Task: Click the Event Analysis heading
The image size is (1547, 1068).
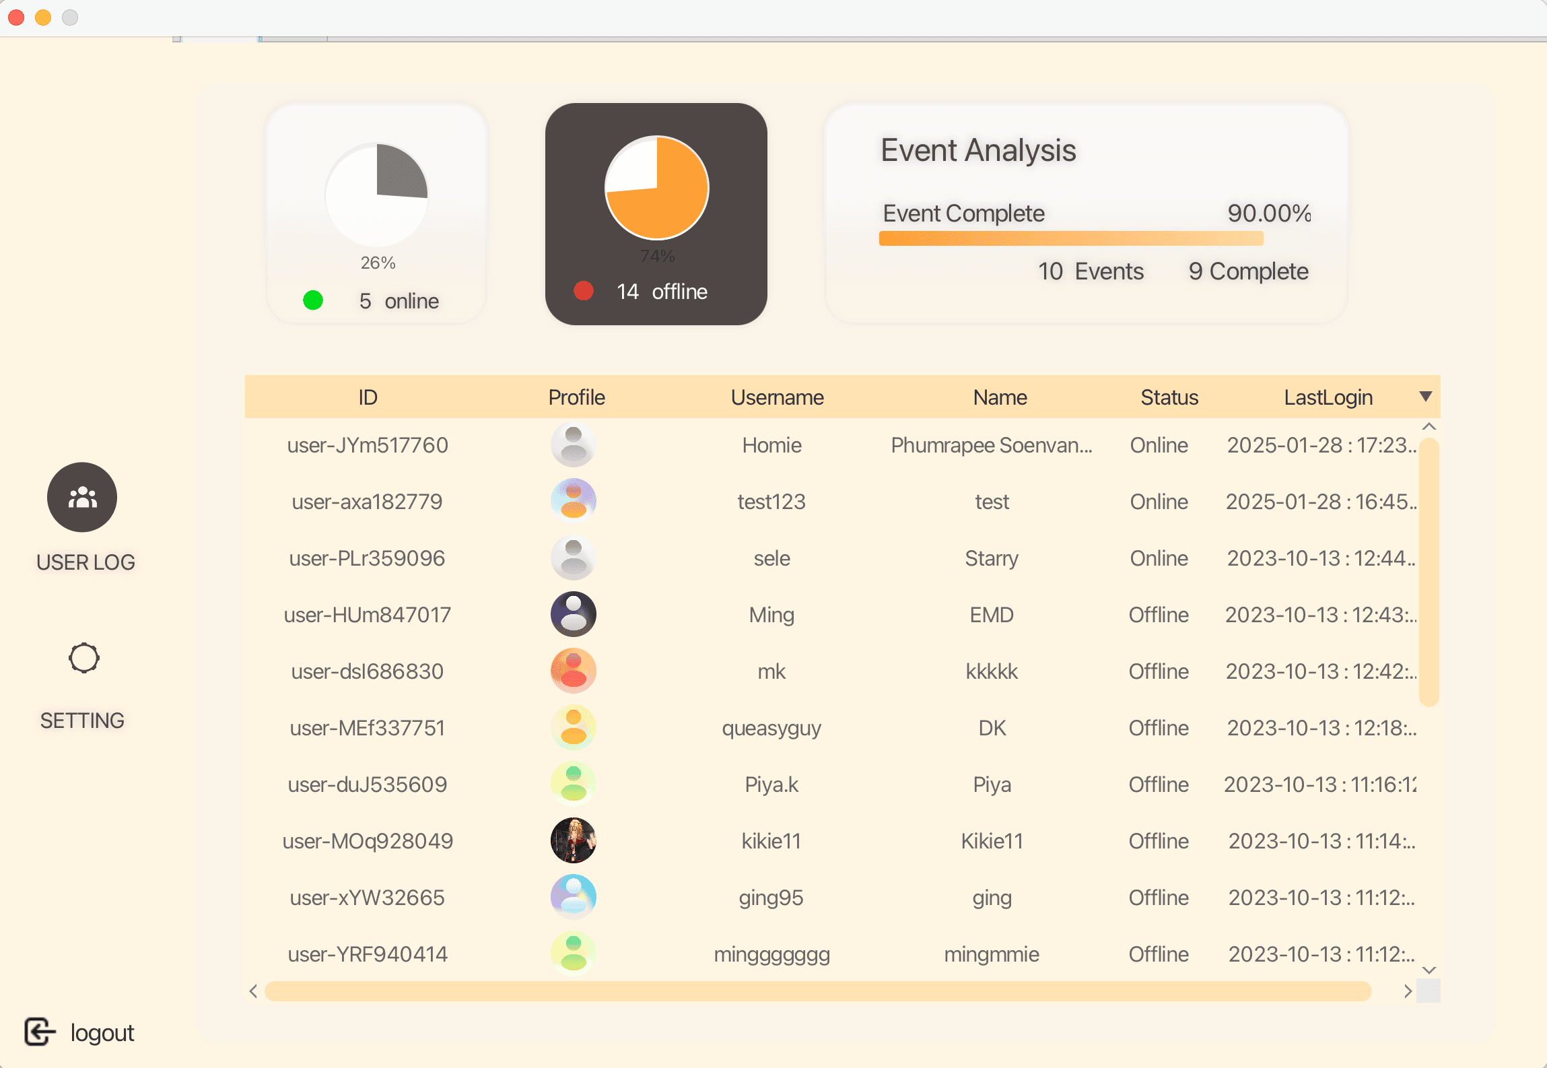Action: [x=978, y=150]
